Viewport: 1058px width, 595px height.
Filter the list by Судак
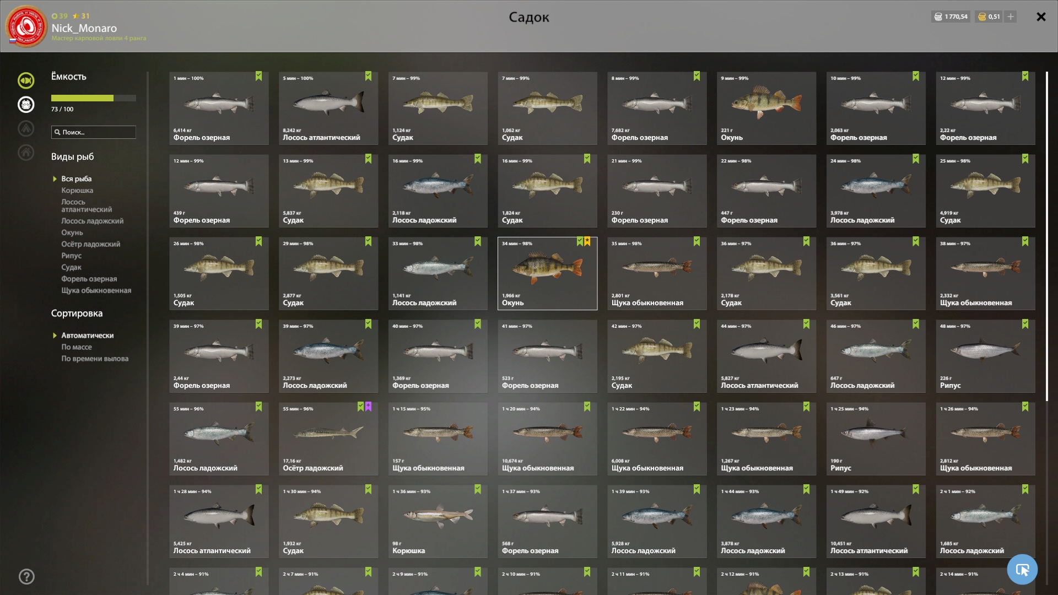click(x=72, y=267)
